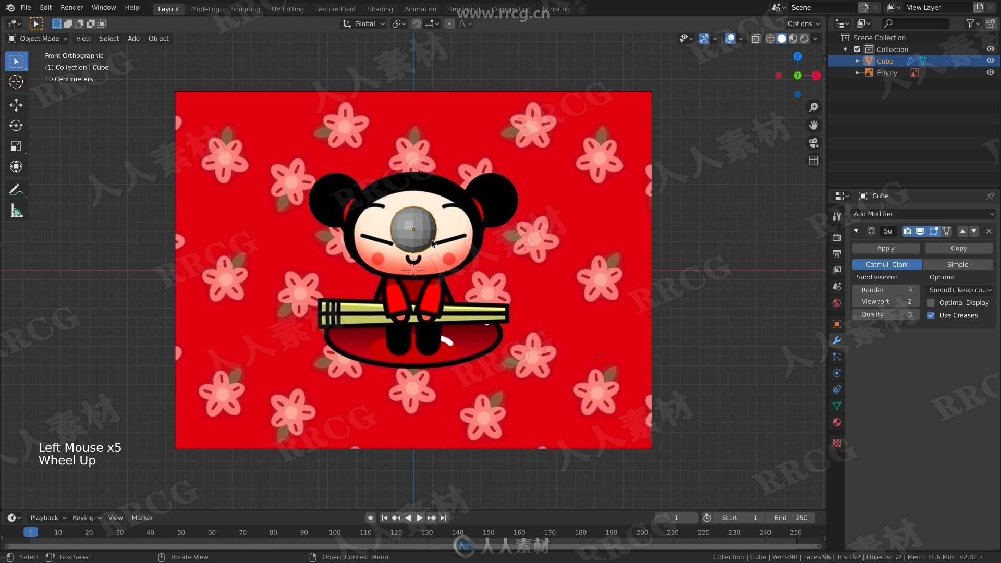Viewport: 1001px width, 563px height.
Task: Select the Scale tool
Action: tap(16, 146)
